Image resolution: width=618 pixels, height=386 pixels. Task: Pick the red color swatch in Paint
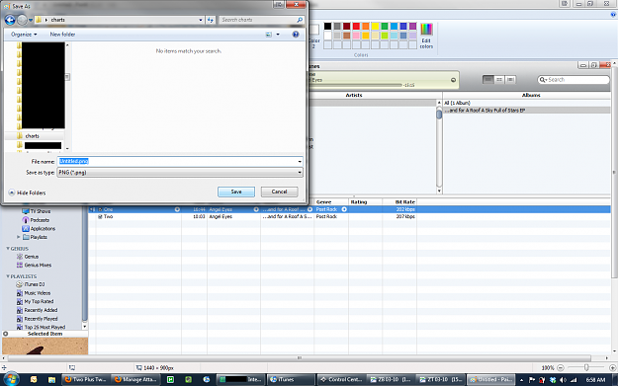tap(356, 26)
